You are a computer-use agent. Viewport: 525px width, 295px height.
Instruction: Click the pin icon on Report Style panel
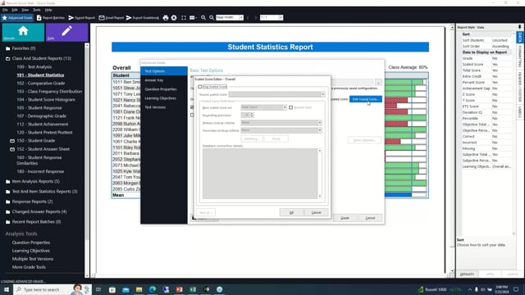pos(519,27)
